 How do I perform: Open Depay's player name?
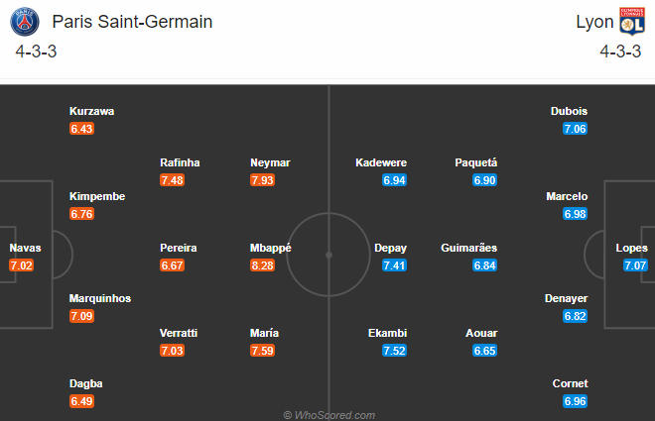391,248
